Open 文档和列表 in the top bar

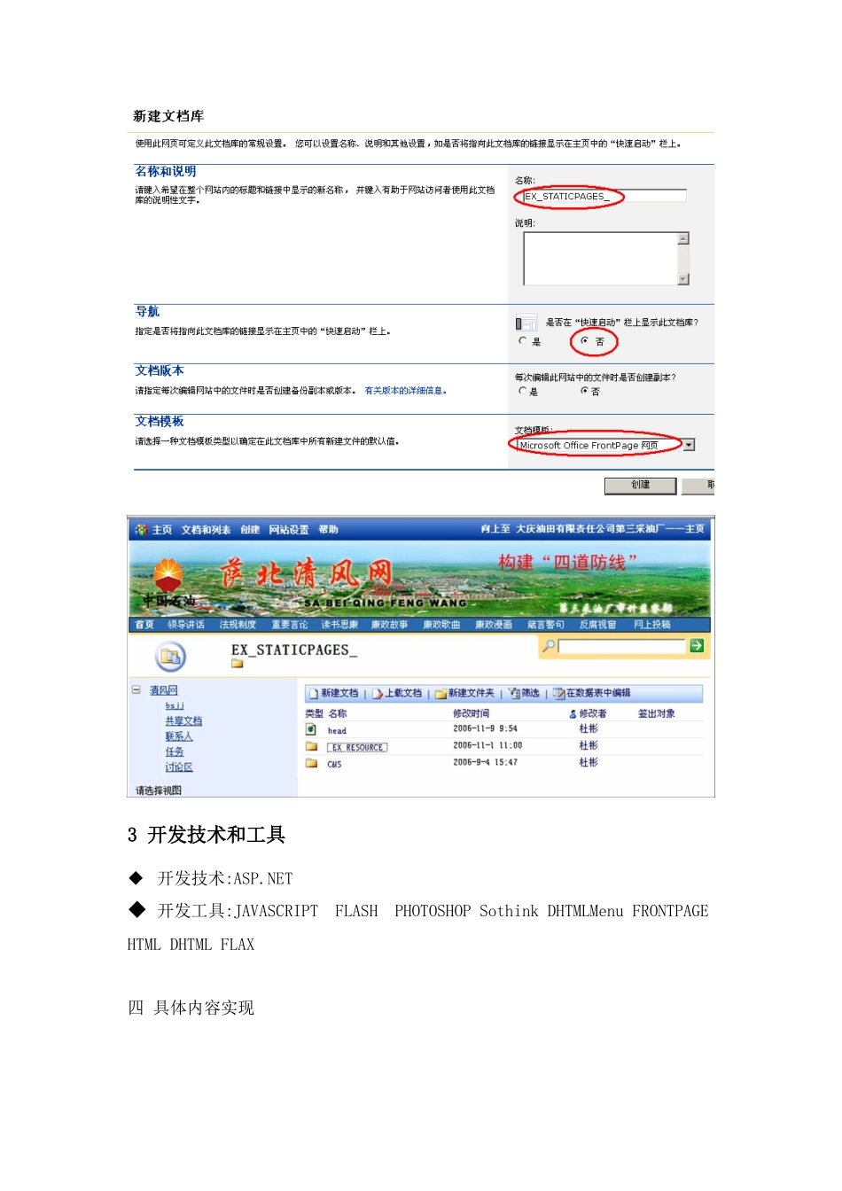coord(206,530)
